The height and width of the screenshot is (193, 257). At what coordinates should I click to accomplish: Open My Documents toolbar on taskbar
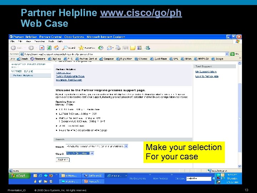(138, 179)
